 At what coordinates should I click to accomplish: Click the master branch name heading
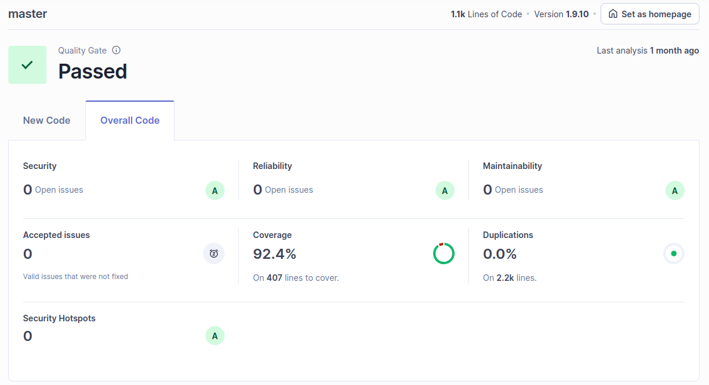pos(27,14)
